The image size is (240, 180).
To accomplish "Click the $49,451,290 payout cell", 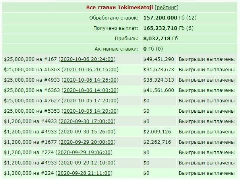I will coord(159,59).
